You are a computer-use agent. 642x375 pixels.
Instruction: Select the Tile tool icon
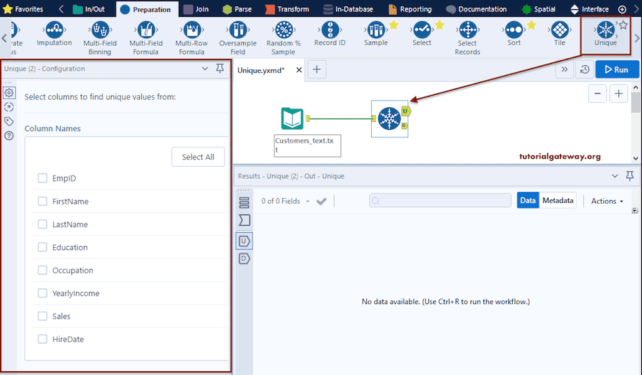coord(560,30)
